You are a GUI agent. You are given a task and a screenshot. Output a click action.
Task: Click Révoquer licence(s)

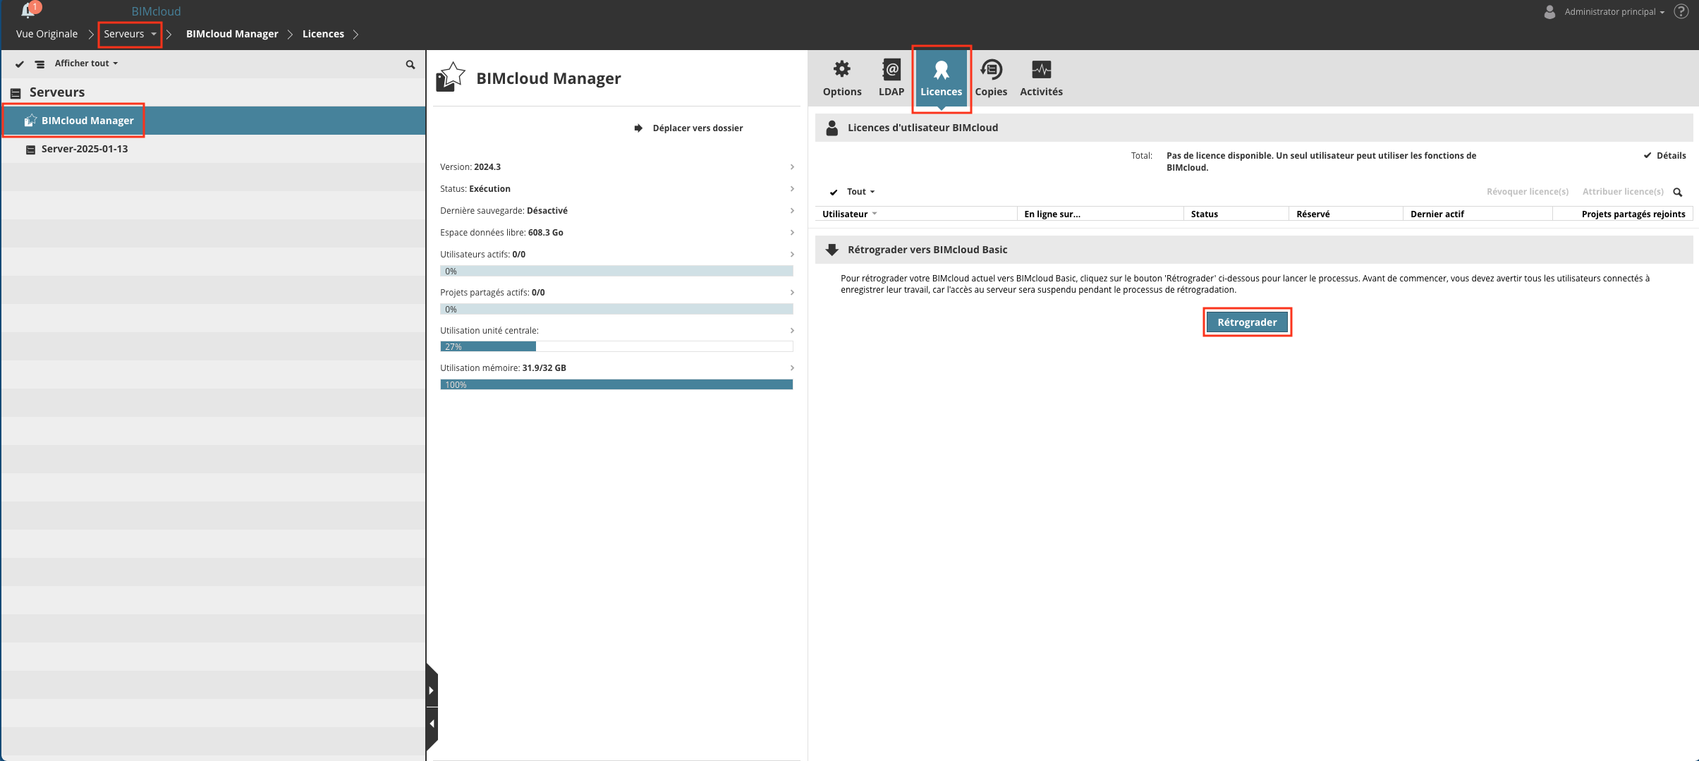click(x=1528, y=192)
